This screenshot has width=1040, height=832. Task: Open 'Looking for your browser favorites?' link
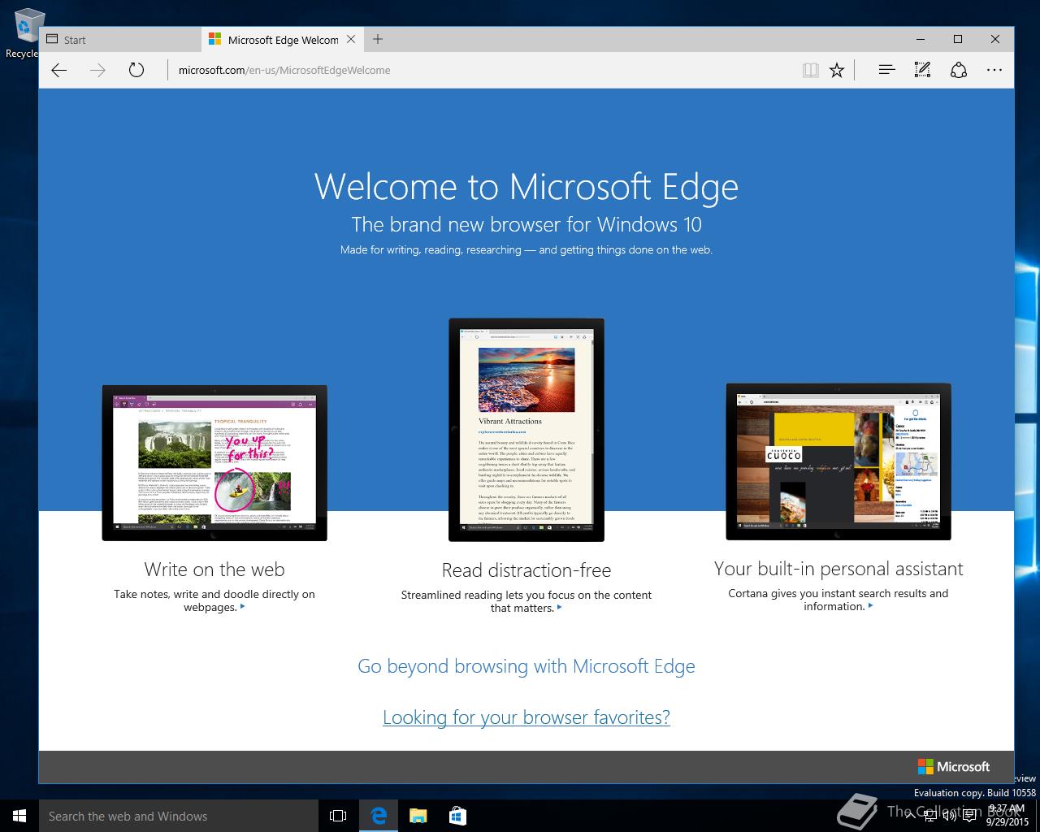pos(526,717)
